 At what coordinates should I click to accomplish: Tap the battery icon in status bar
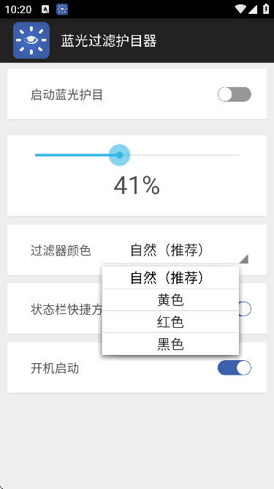266,9
